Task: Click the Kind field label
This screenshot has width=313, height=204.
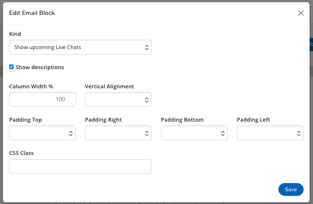Action: tap(15, 34)
